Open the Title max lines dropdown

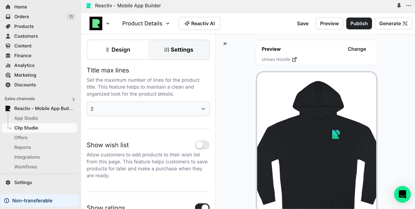coord(148,109)
